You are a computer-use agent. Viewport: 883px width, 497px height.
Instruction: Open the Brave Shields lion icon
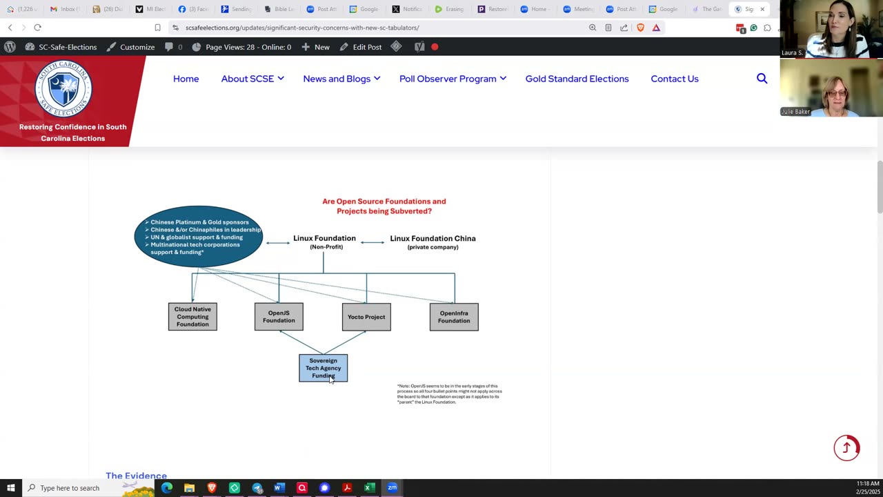640,28
